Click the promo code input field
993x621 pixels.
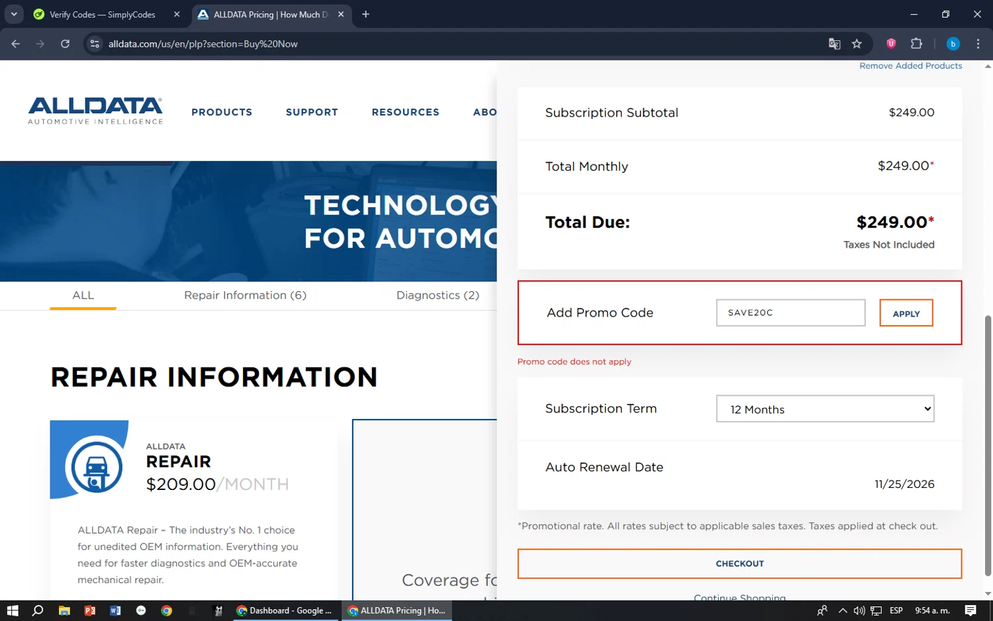pyautogui.click(x=790, y=312)
